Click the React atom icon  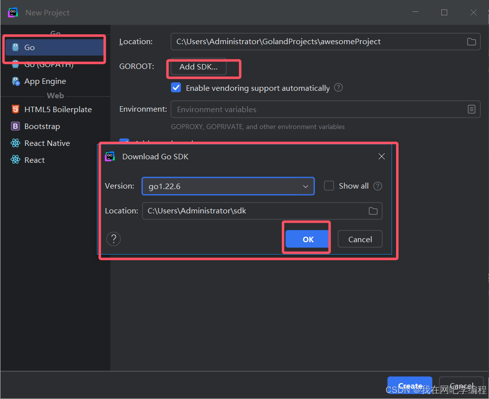coord(15,160)
